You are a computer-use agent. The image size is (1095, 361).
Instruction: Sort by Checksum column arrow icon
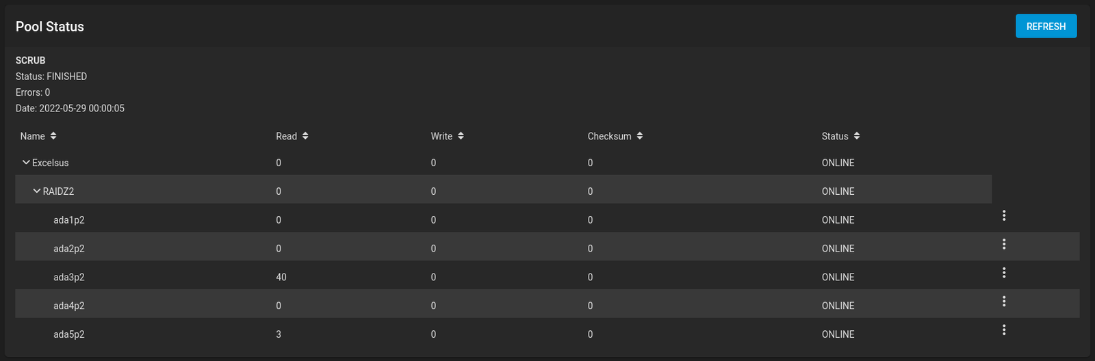click(640, 136)
